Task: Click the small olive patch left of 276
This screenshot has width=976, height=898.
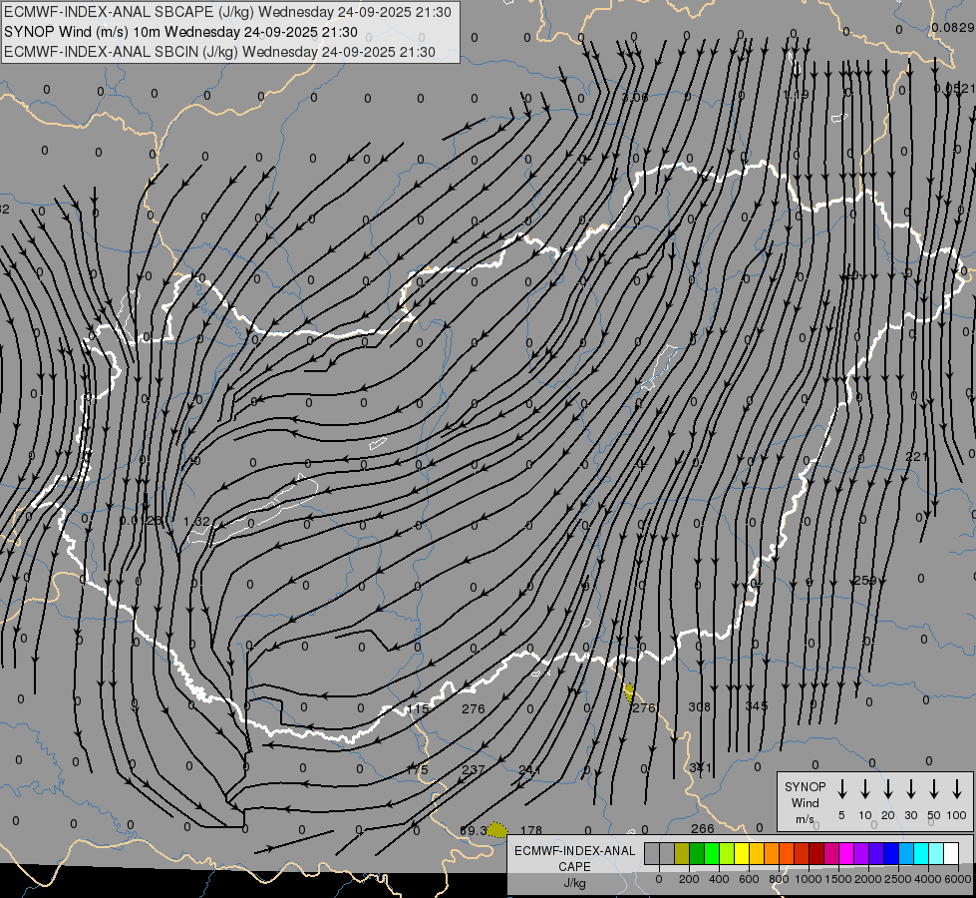Action: 629,690
